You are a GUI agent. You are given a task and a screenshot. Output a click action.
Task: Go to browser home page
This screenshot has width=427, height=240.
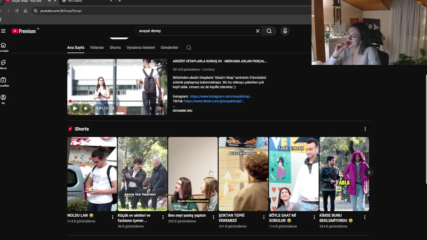(25, 11)
